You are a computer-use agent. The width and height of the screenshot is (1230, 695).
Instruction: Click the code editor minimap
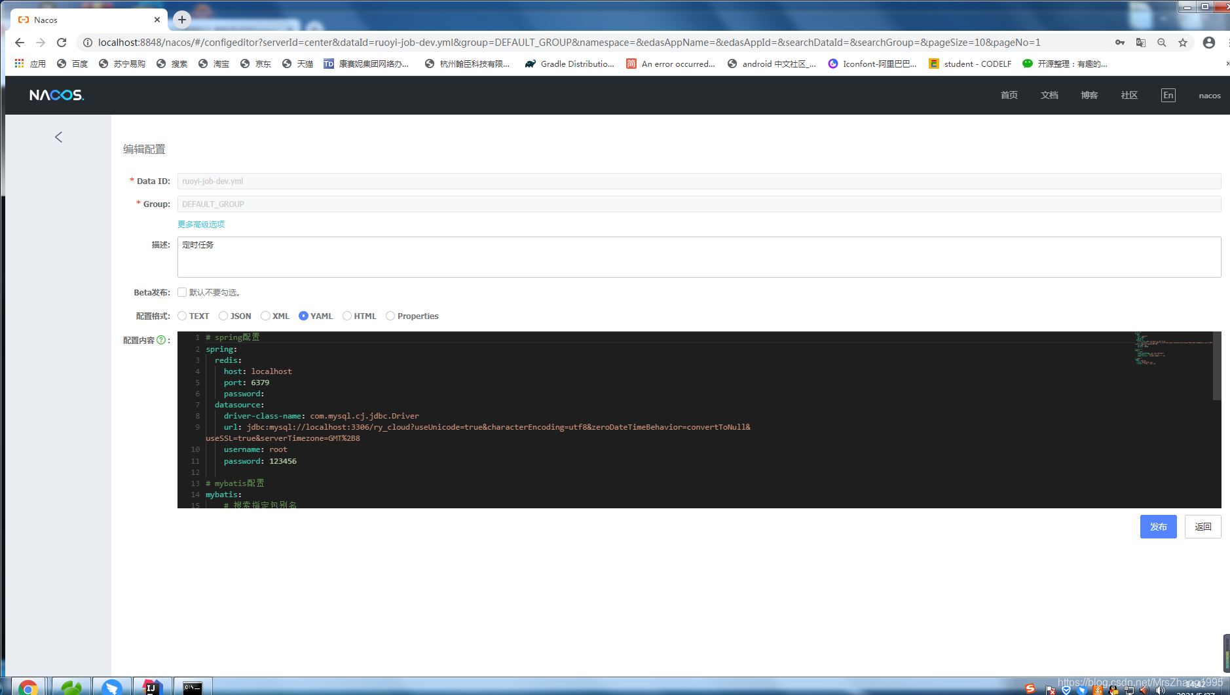pyautogui.click(x=1172, y=348)
